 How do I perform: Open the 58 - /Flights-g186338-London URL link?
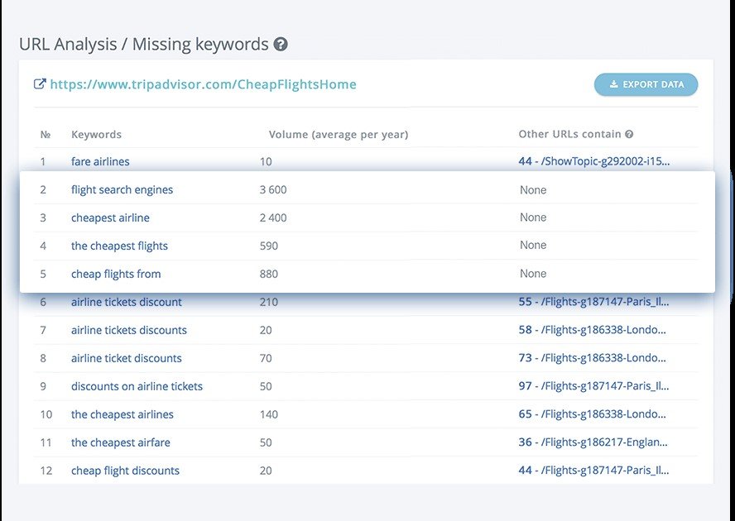coord(592,330)
